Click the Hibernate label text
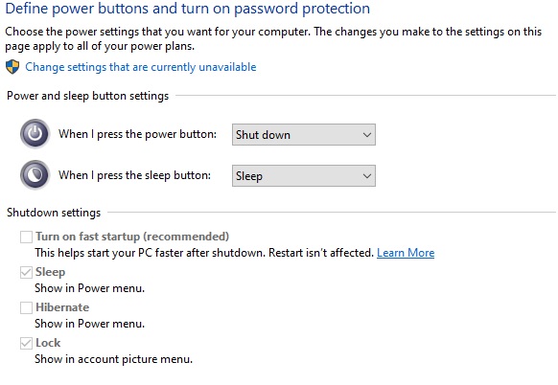 62,307
